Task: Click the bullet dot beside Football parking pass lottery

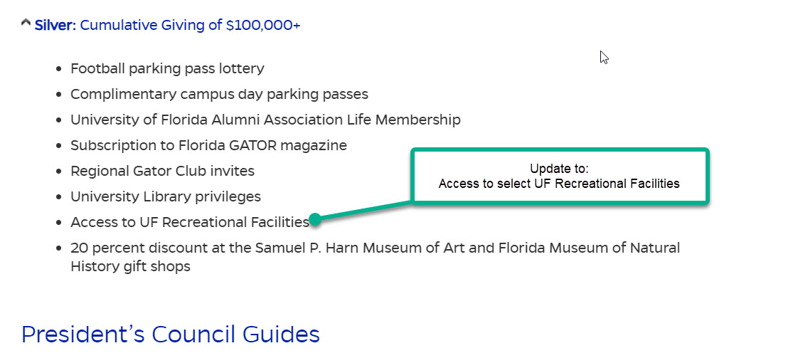Action: pyautogui.click(x=60, y=69)
